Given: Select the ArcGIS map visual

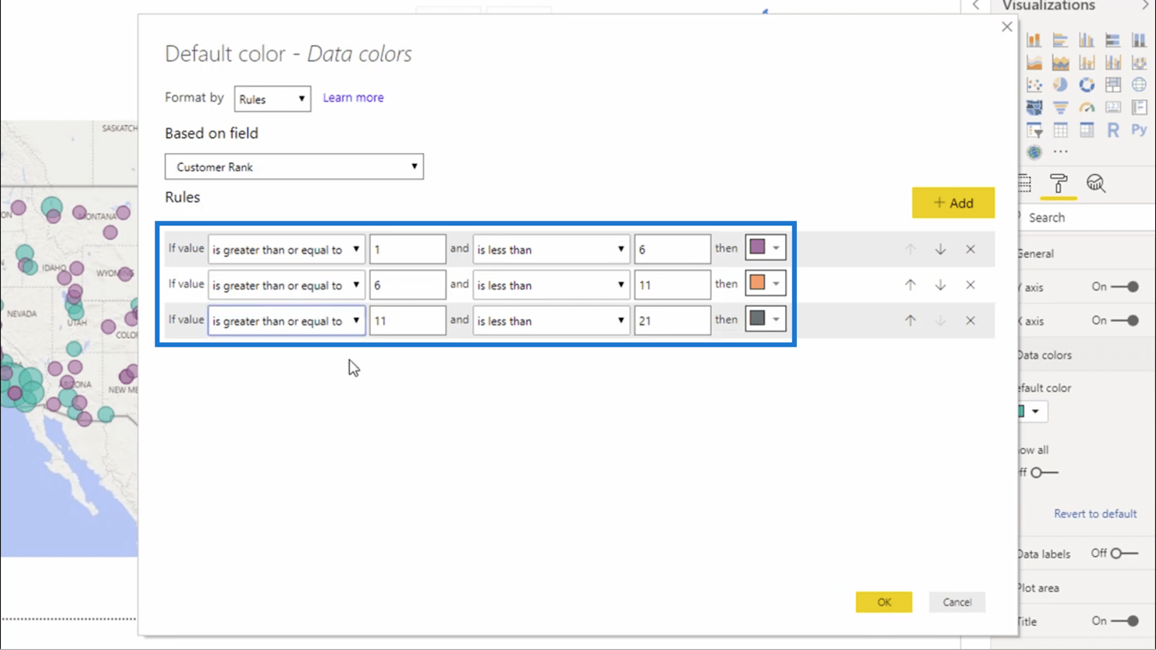Looking at the screenshot, I should pos(1035,152).
